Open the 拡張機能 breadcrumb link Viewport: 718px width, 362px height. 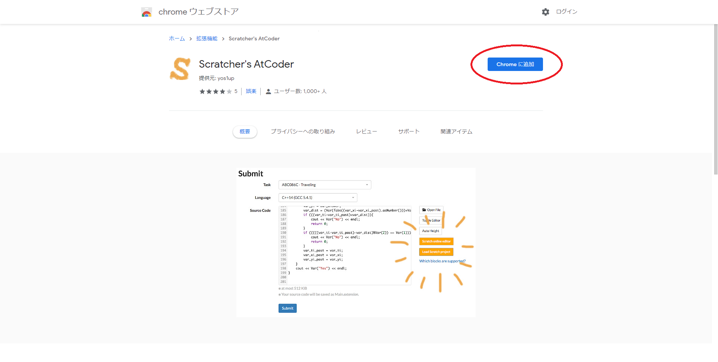click(207, 38)
